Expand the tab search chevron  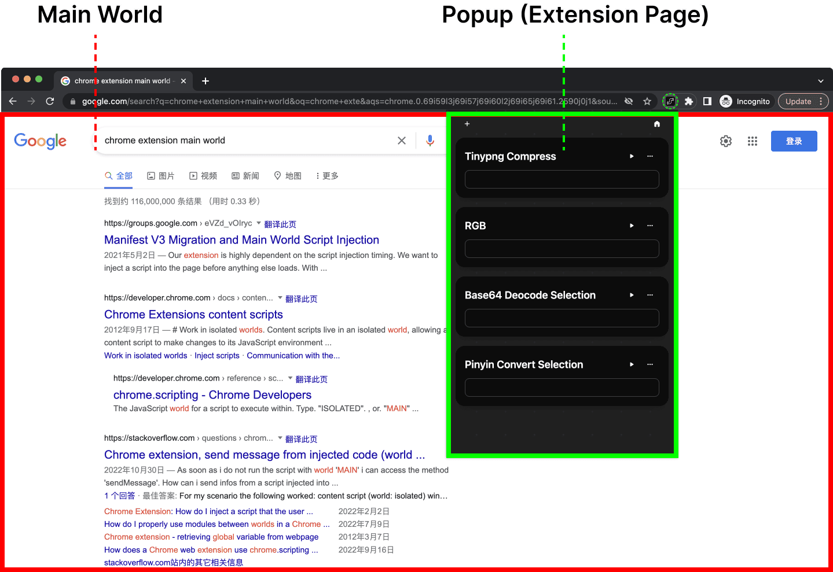click(821, 81)
